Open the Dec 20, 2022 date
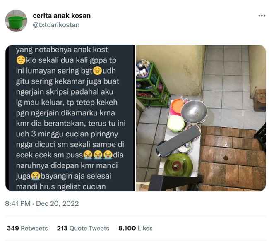Viewport: 269px width, 241px height. pos(57,204)
